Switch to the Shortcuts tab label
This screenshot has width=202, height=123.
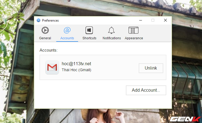(89, 38)
